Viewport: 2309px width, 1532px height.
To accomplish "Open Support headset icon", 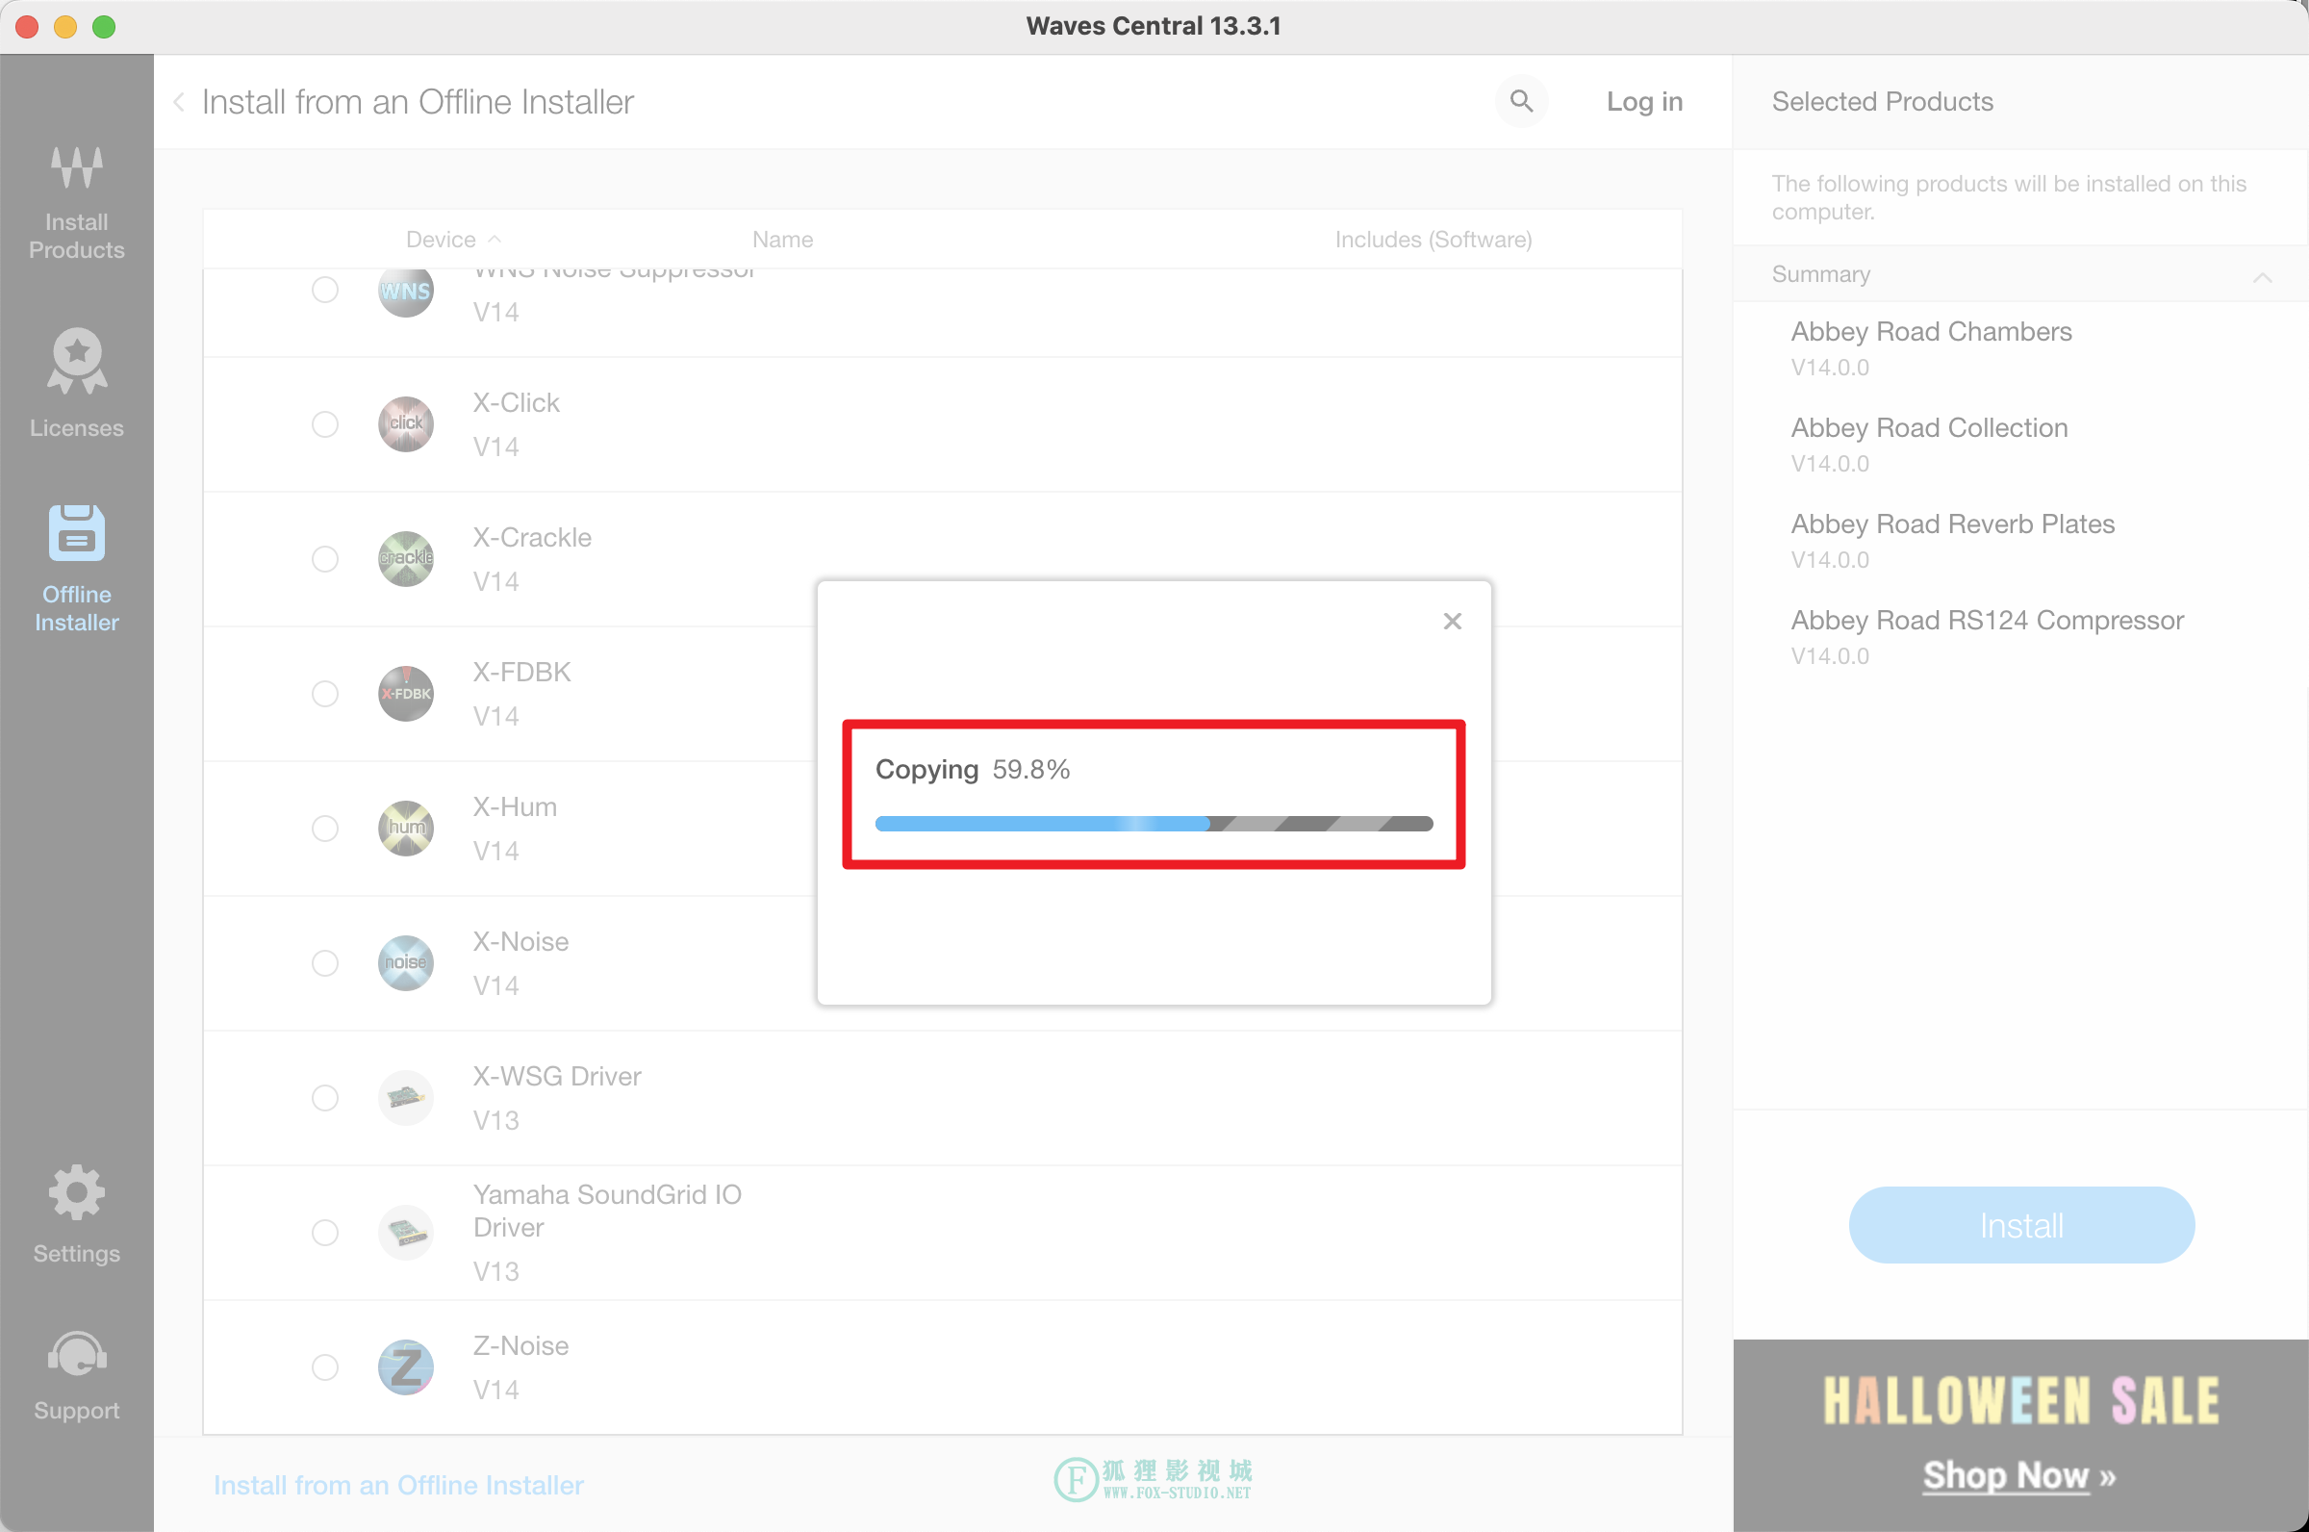I will click(76, 1376).
